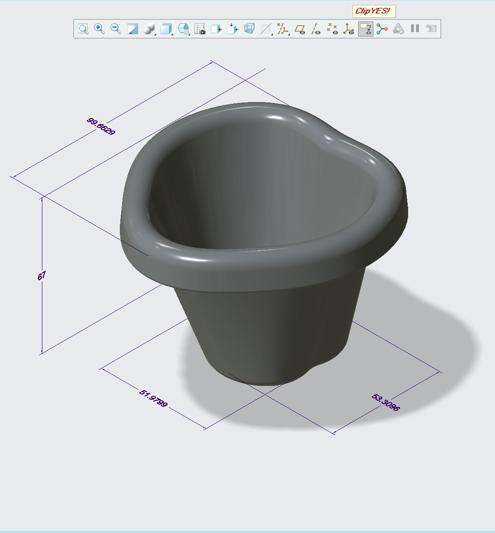Click the Zoom Out magnifier
Image resolution: width=495 pixels, height=533 pixels.
pyautogui.click(x=116, y=29)
